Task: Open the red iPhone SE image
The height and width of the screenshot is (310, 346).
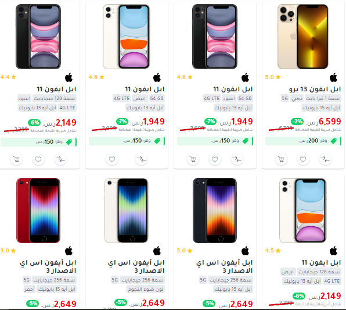Action: [38, 211]
